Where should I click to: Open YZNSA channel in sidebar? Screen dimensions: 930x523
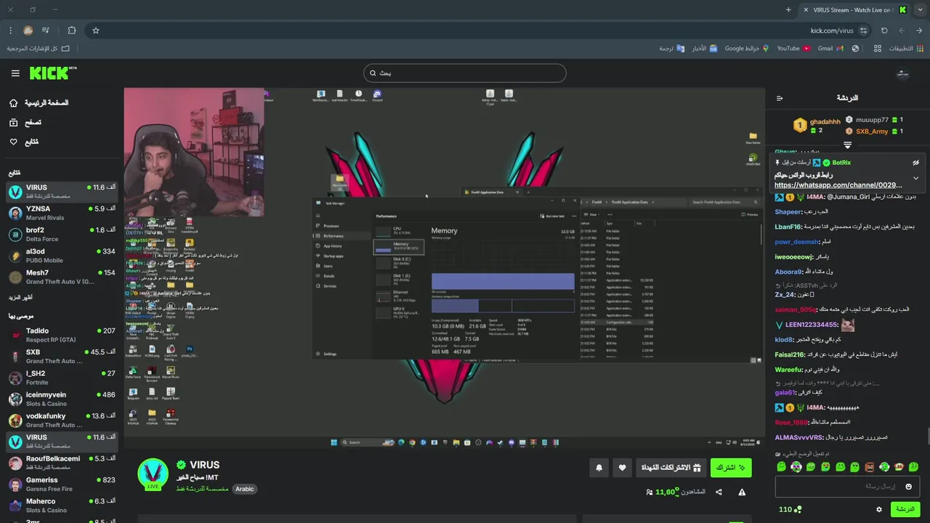[62, 213]
